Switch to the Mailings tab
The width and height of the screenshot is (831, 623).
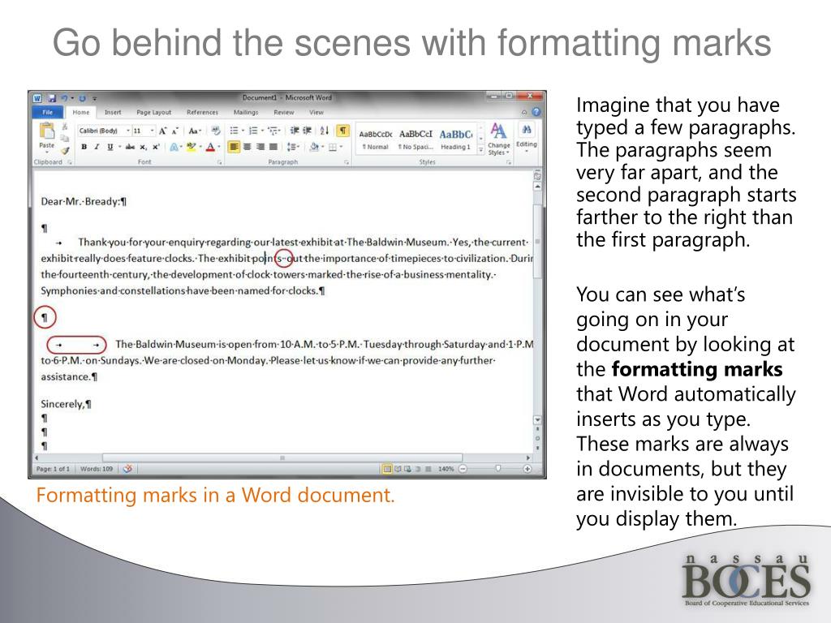point(246,112)
